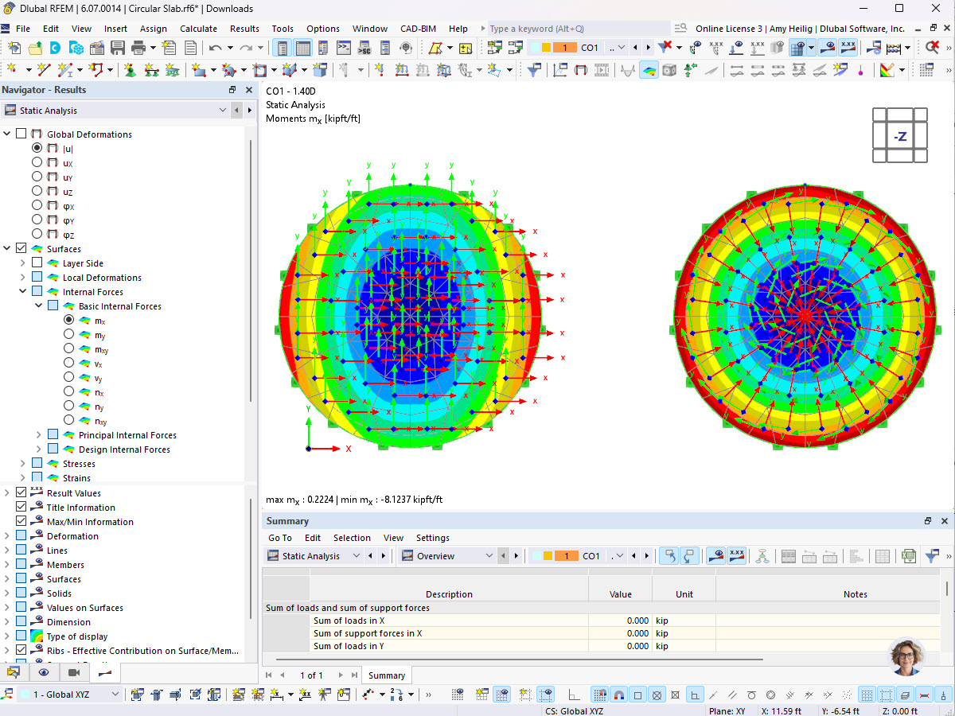
Task: Select the Summary tab at bottom
Action: click(387, 675)
